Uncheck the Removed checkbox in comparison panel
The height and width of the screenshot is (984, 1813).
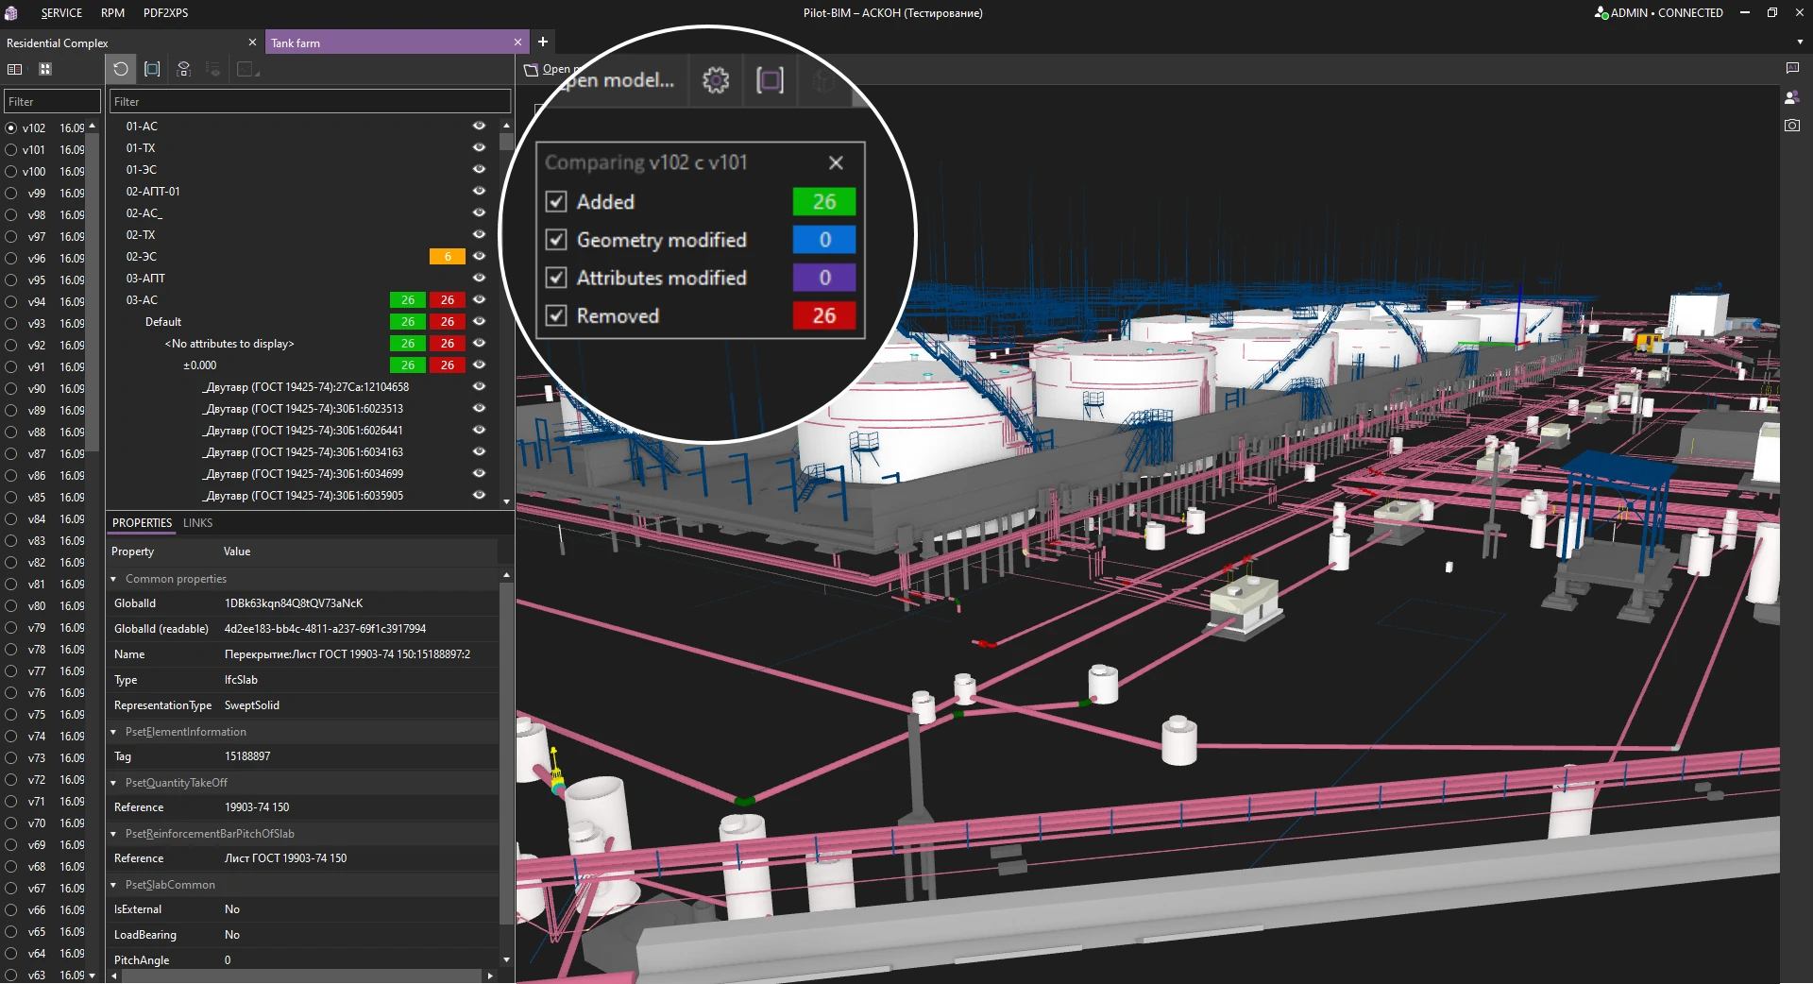(556, 315)
